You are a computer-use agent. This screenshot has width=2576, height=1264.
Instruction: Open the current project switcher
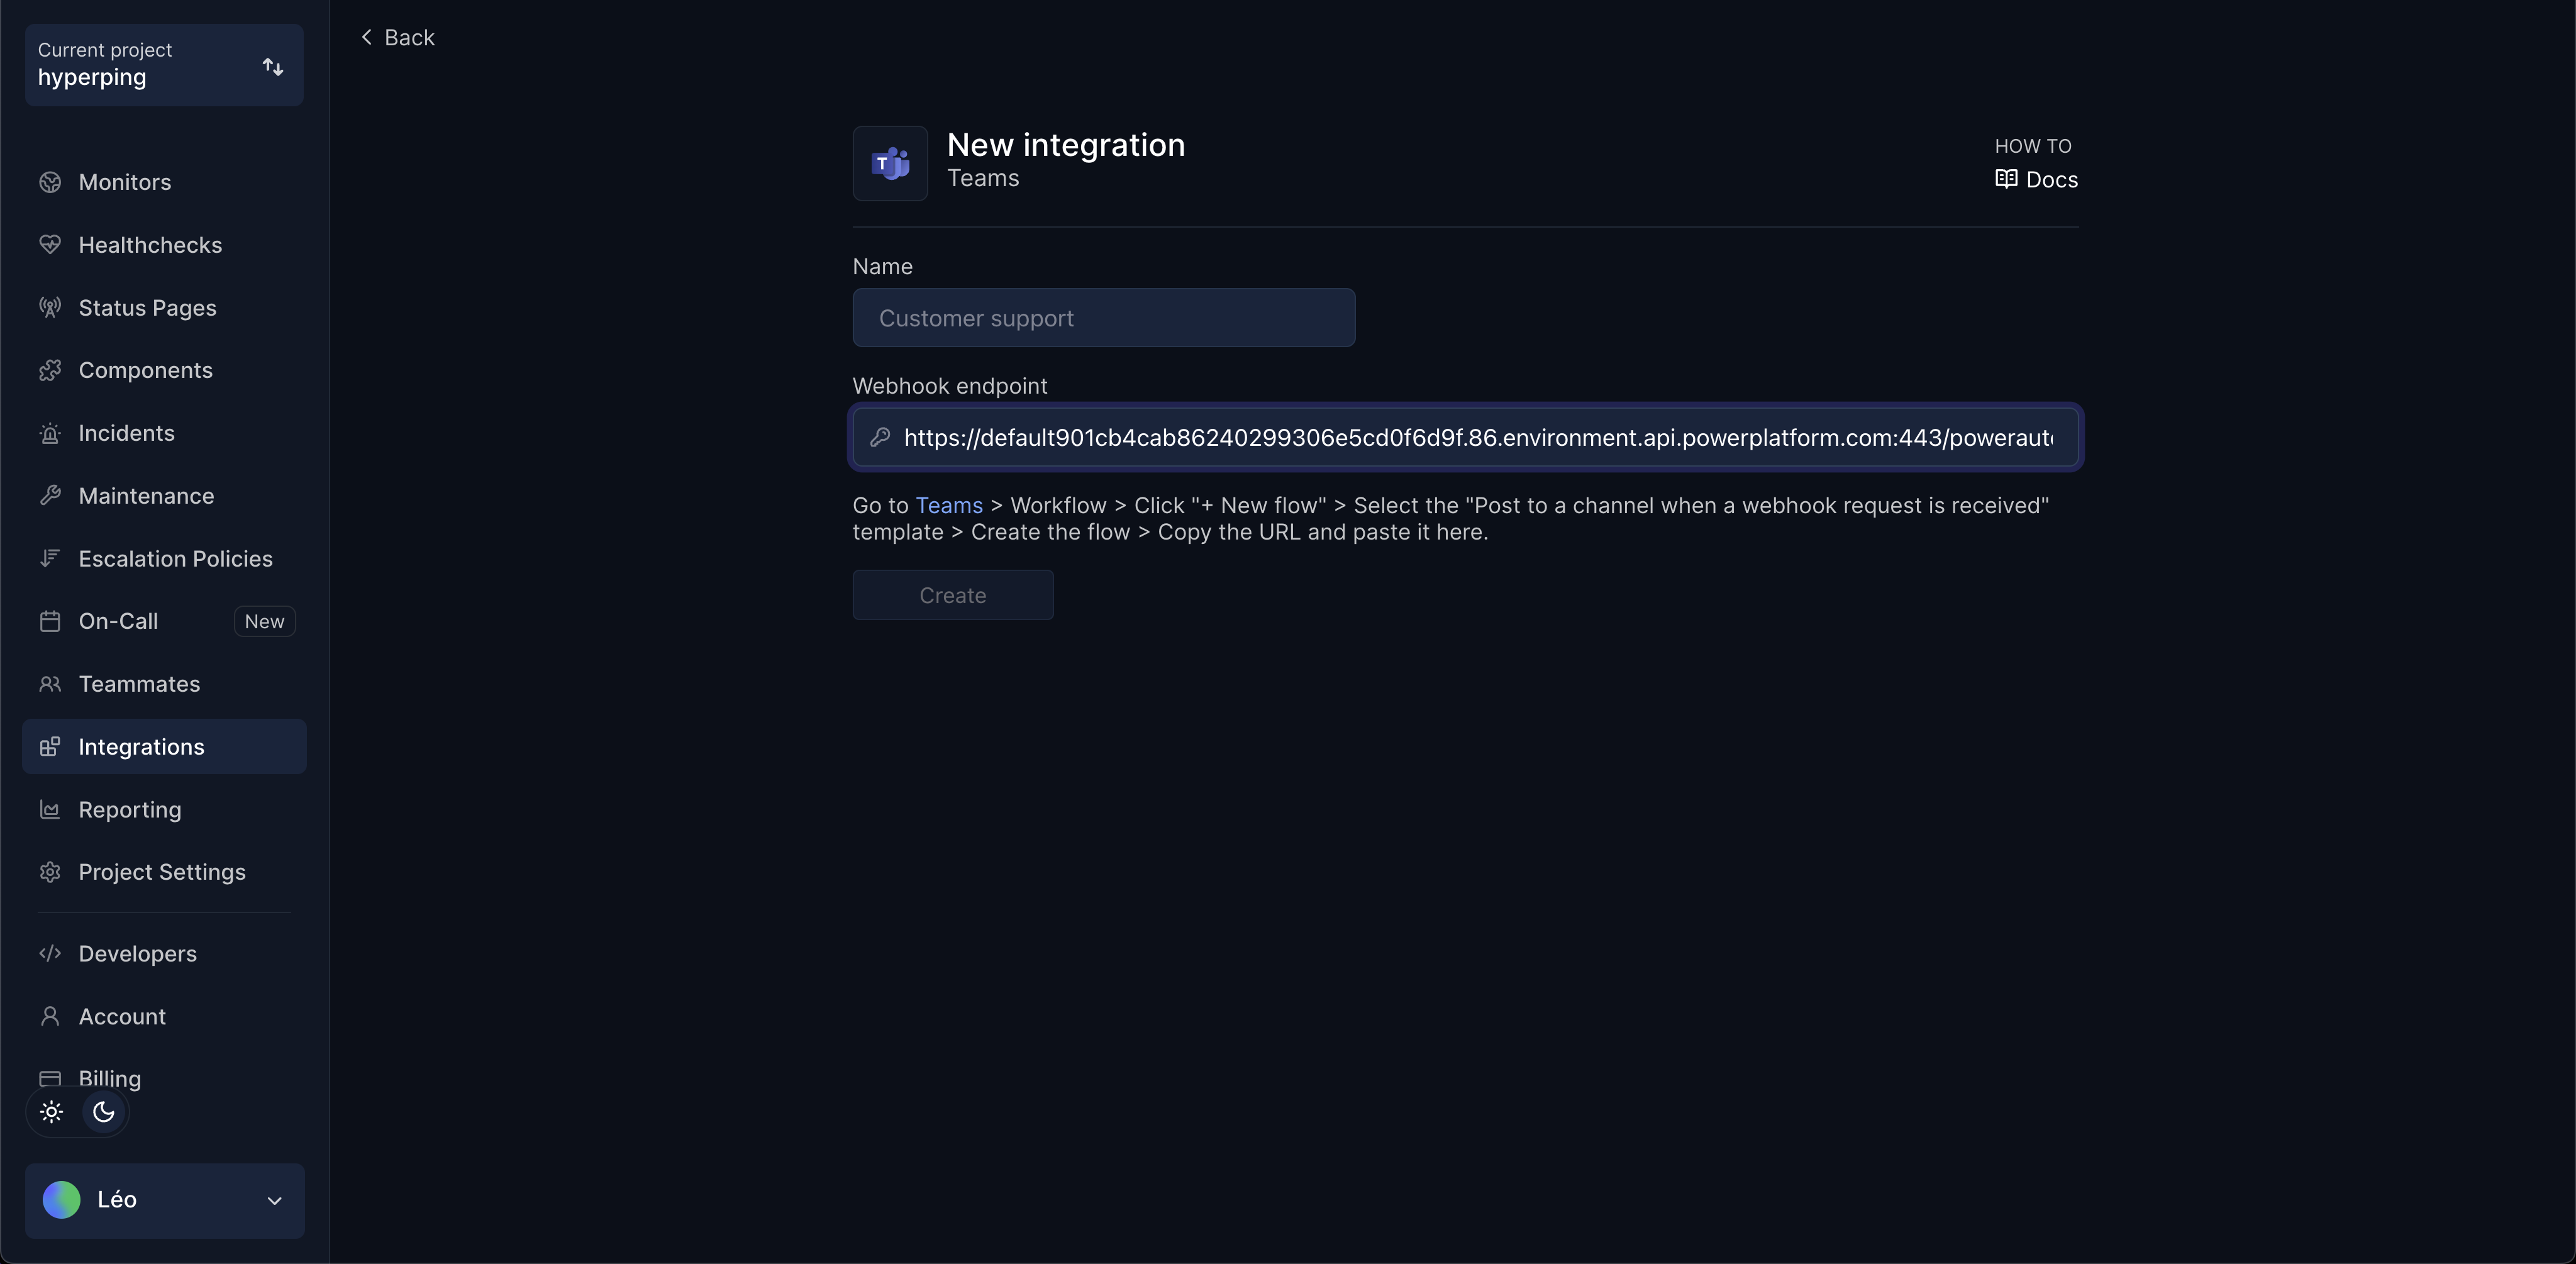tap(164, 65)
